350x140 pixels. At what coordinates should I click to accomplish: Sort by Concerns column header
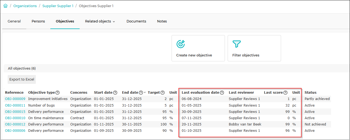pos(79,93)
